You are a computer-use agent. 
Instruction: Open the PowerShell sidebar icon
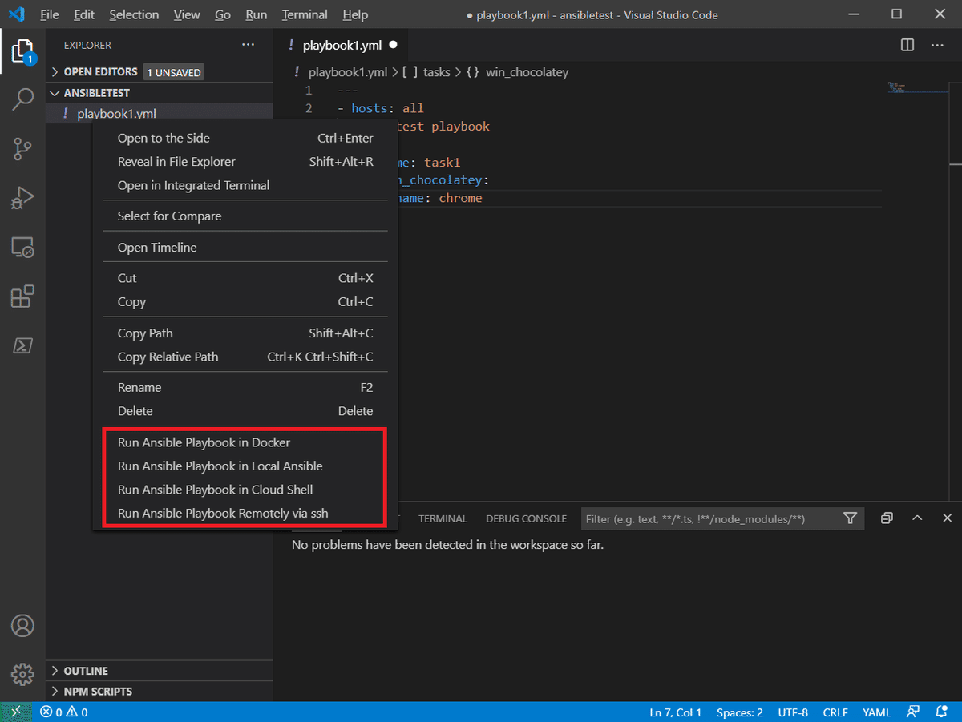pos(22,345)
